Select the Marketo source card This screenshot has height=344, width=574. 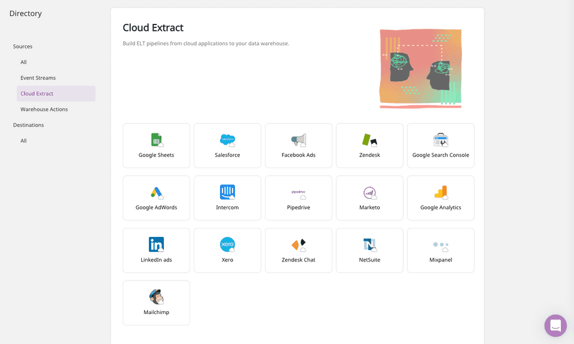click(370, 198)
